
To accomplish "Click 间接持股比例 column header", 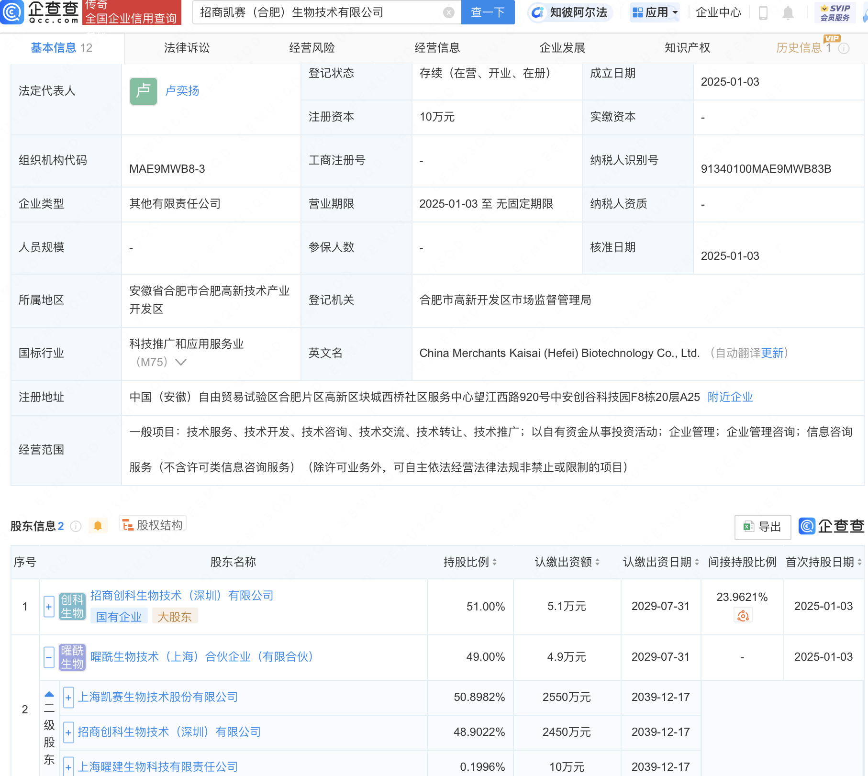I will click(x=742, y=562).
